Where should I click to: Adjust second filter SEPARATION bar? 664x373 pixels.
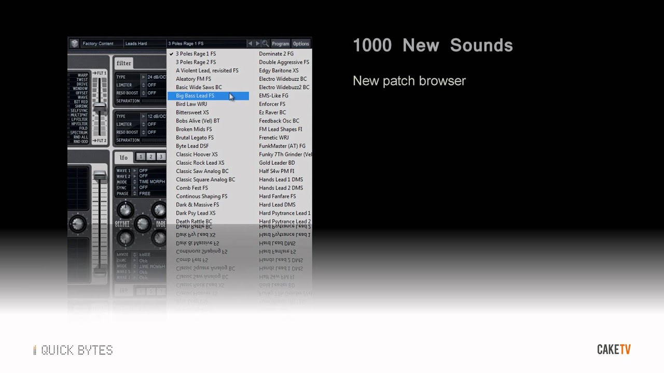coord(154,140)
